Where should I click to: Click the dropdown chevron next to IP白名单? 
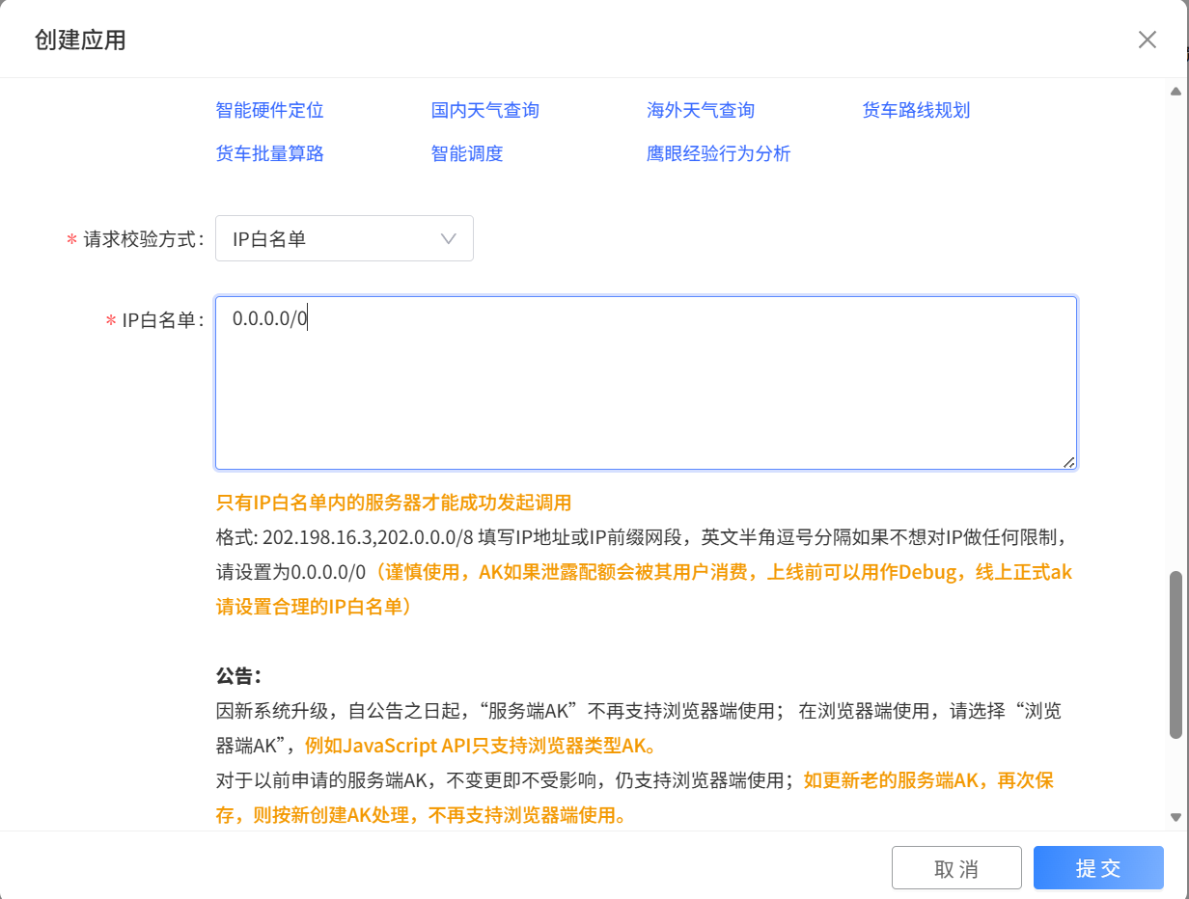[x=447, y=238]
